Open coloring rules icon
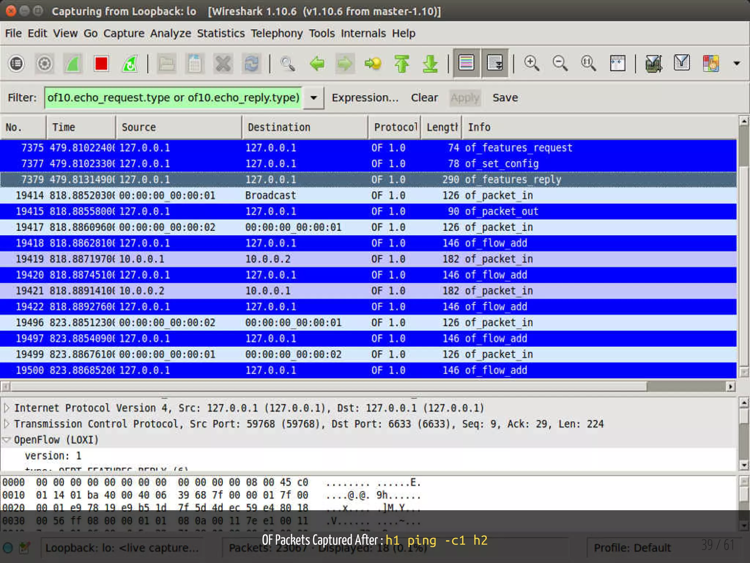This screenshot has height=563, width=750. [710, 64]
